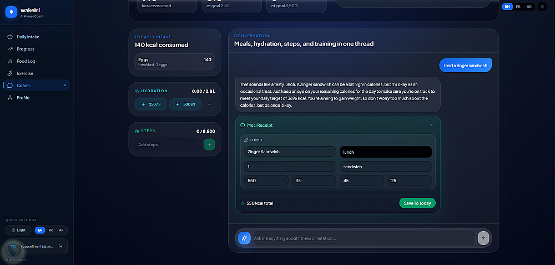555x265 pixels.
Task: Open the lunch meal type dropdown
Action: click(x=385, y=152)
